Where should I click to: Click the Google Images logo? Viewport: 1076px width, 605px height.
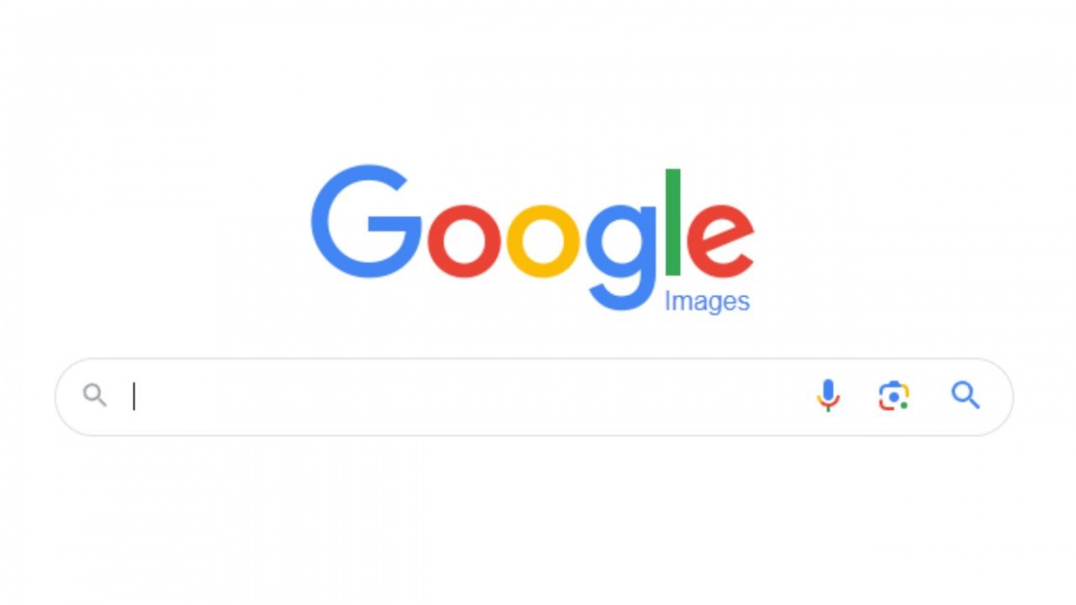532,239
